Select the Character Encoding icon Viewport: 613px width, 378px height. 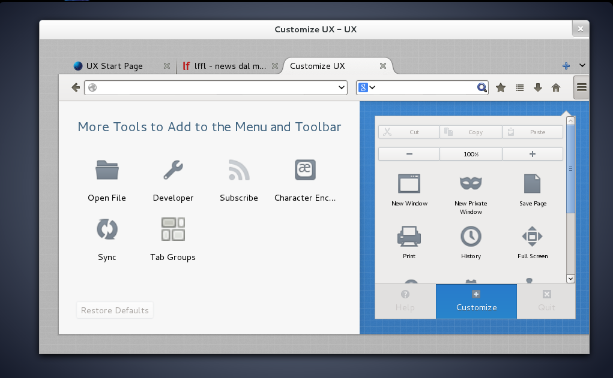pyautogui.click(x=305, y=170)
